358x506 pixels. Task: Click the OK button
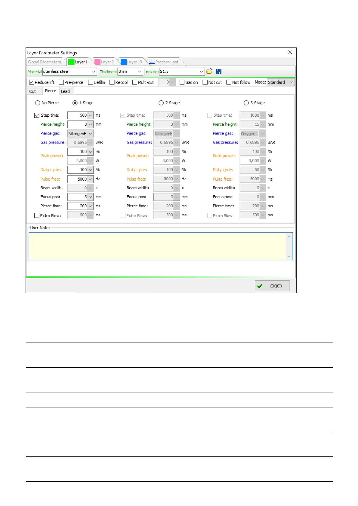[x=272, y=286]
